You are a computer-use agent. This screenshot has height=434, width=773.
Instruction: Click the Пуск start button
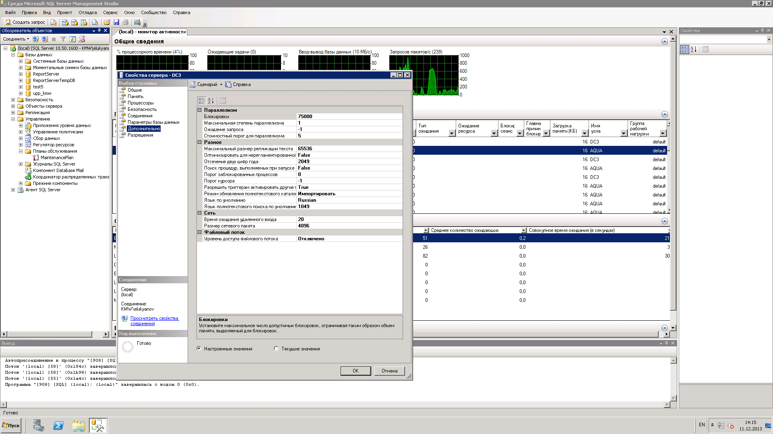11,426
